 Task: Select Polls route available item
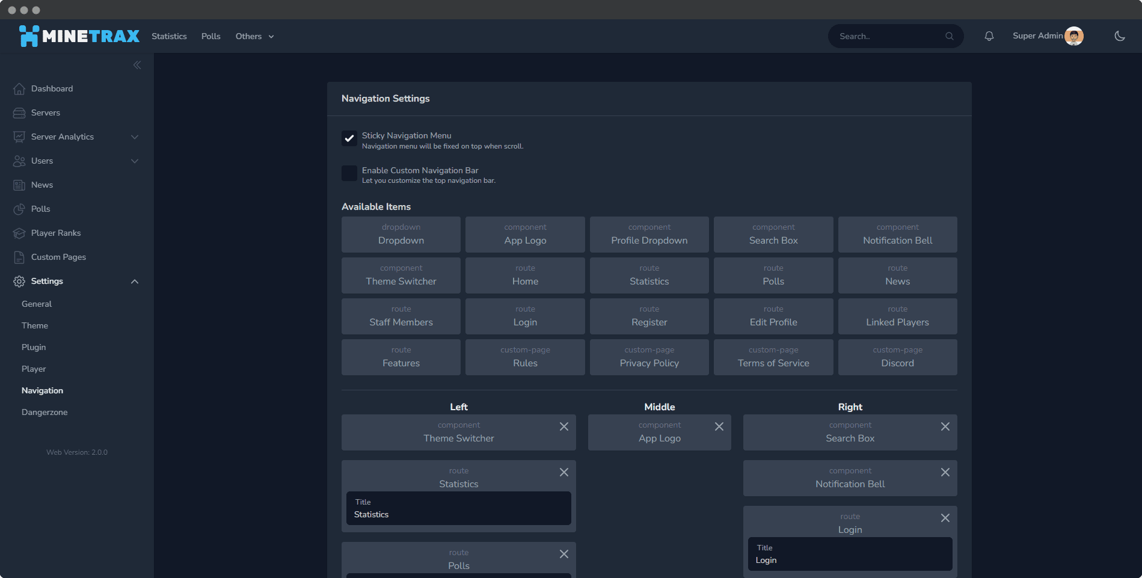coord(773,275)
